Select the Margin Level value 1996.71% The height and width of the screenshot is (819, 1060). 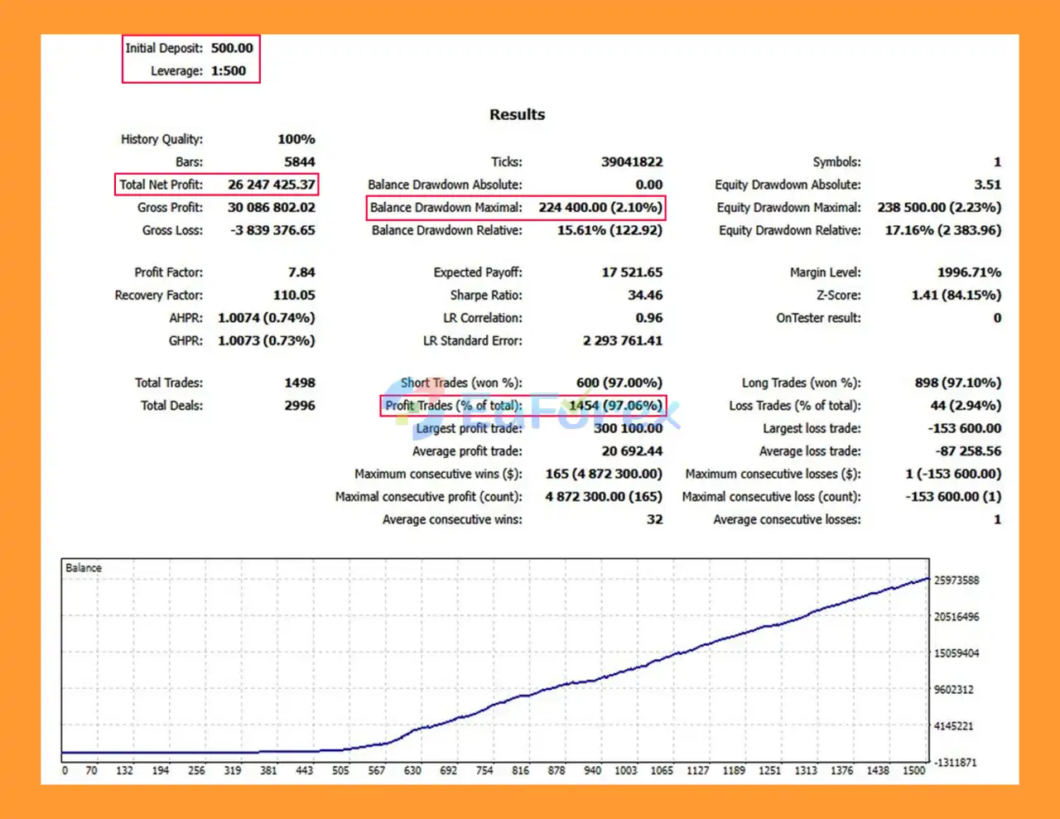coord(968,272)
